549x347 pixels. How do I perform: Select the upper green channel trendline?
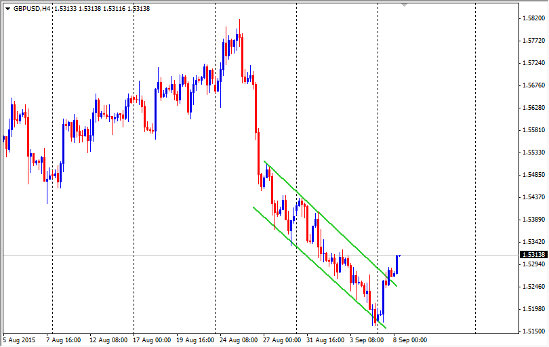(331, 224)
